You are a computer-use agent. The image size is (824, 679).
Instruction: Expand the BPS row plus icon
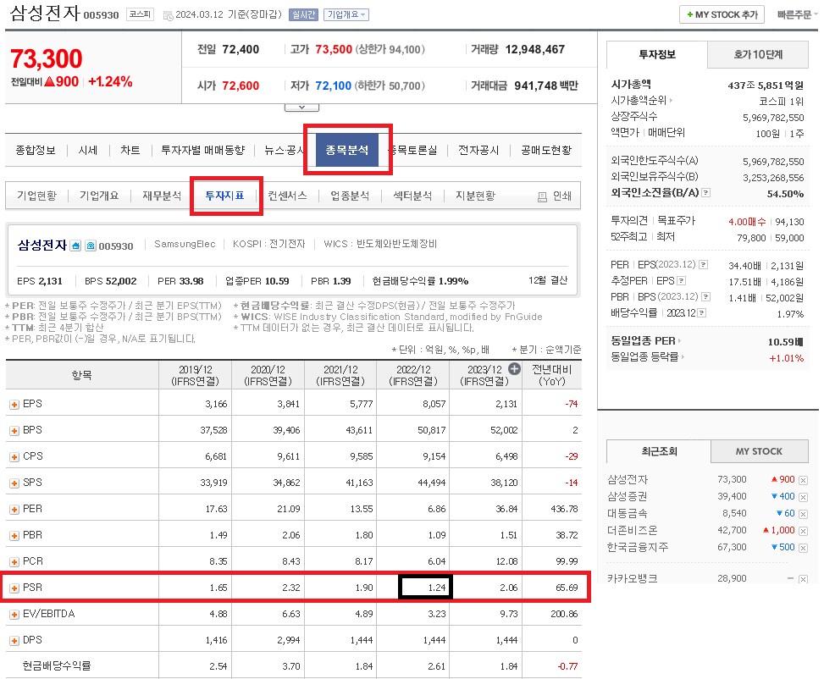coord(14,431)
